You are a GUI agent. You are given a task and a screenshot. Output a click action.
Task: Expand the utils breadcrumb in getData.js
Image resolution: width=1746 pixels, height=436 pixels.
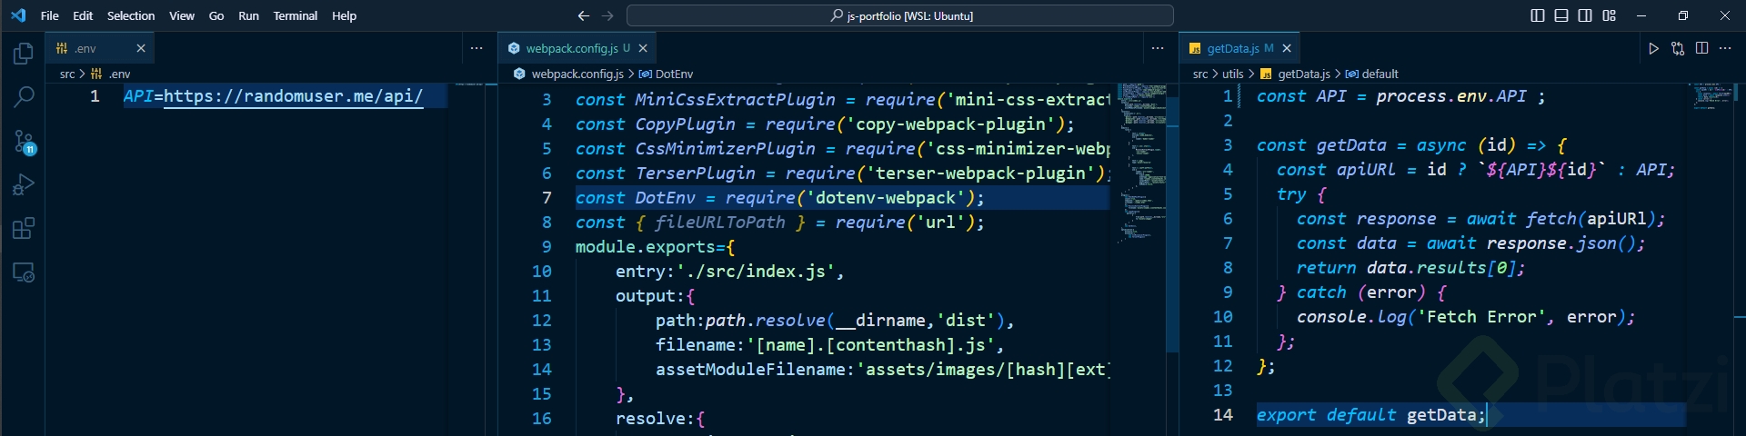(x=1232, y=74)
